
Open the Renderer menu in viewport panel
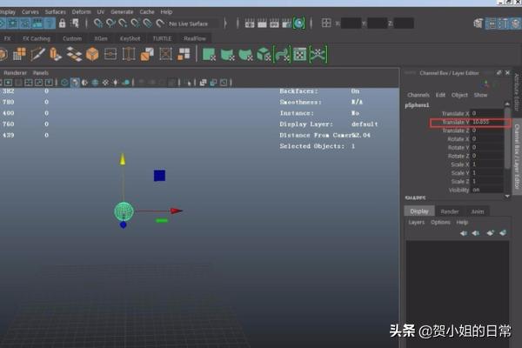tap(15, 73)
